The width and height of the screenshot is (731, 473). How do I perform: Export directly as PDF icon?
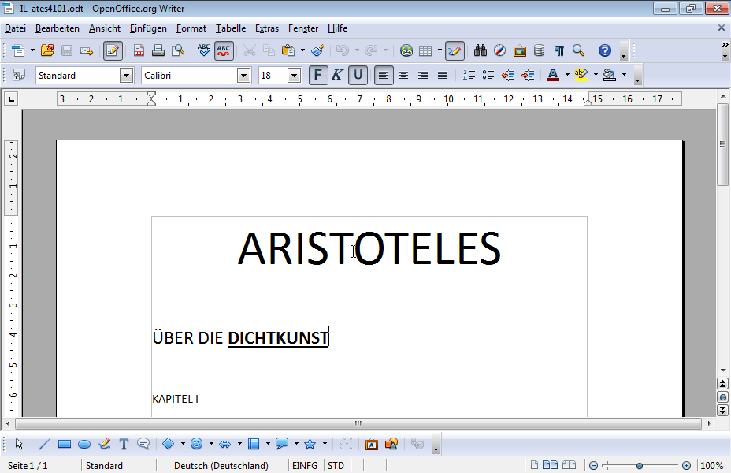click(139, 50)
